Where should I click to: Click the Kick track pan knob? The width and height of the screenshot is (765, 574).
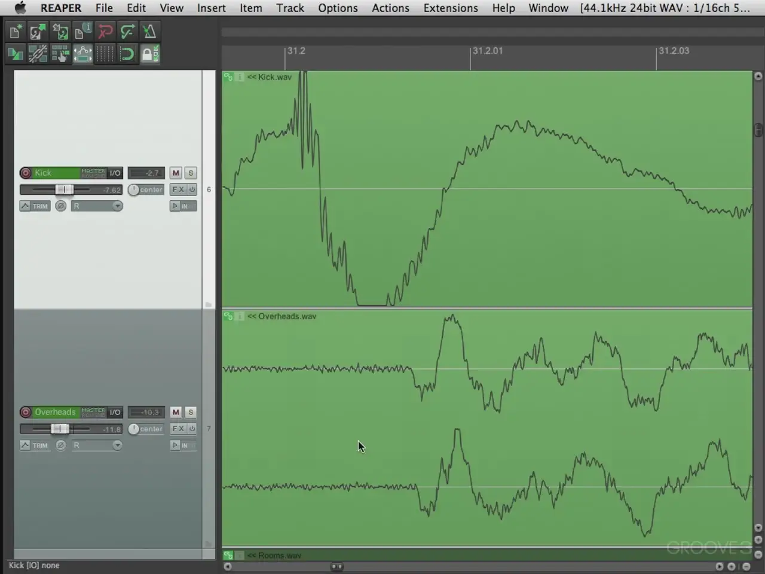[133, 190]
